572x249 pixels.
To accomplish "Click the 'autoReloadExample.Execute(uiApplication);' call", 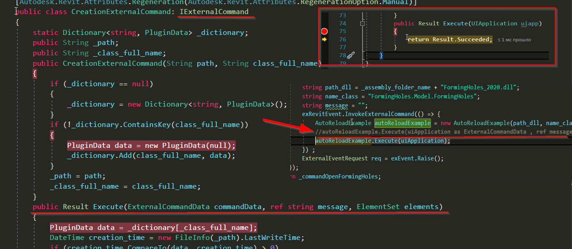I will pyautogui.click(x=383, y=141).
